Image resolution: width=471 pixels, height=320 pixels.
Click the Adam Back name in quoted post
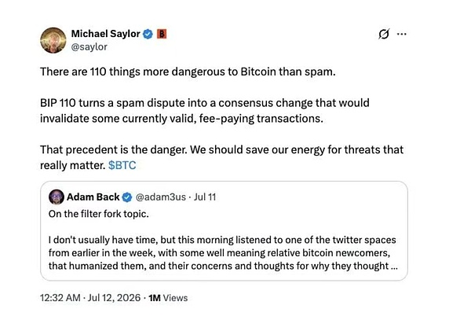(x=93, y=197)
